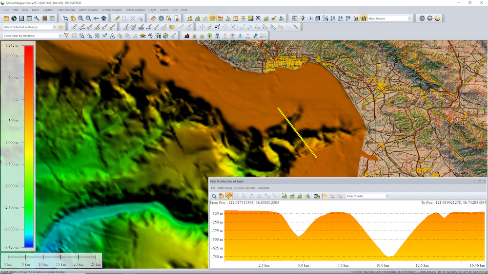Image resolution: width=488 pixels, height=274 pixels.
Task: Open the Raster Analysis menu
Action: pyautogui.click(x=88, y=10)
